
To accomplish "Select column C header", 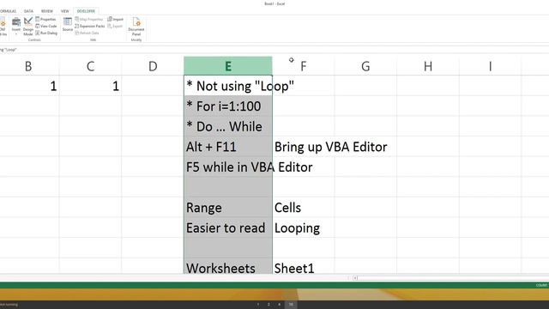I will pos(90,66).
